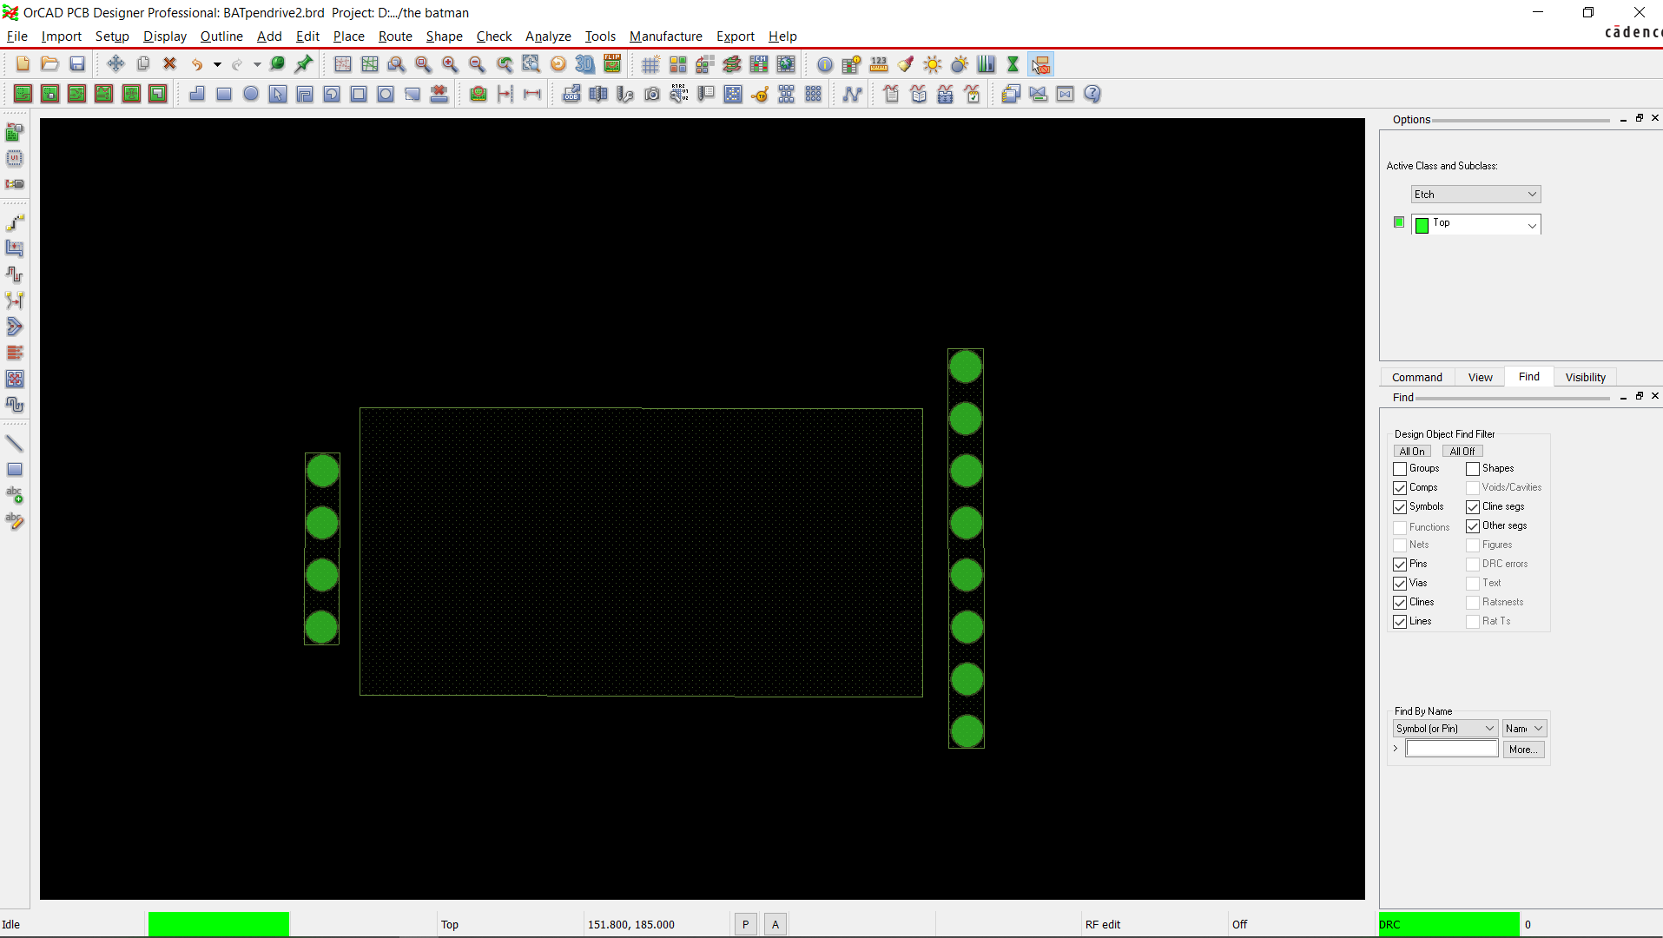The image size is (1663, 938).
Task: Select the Add Line tool
Action: [x=15, y=443]
